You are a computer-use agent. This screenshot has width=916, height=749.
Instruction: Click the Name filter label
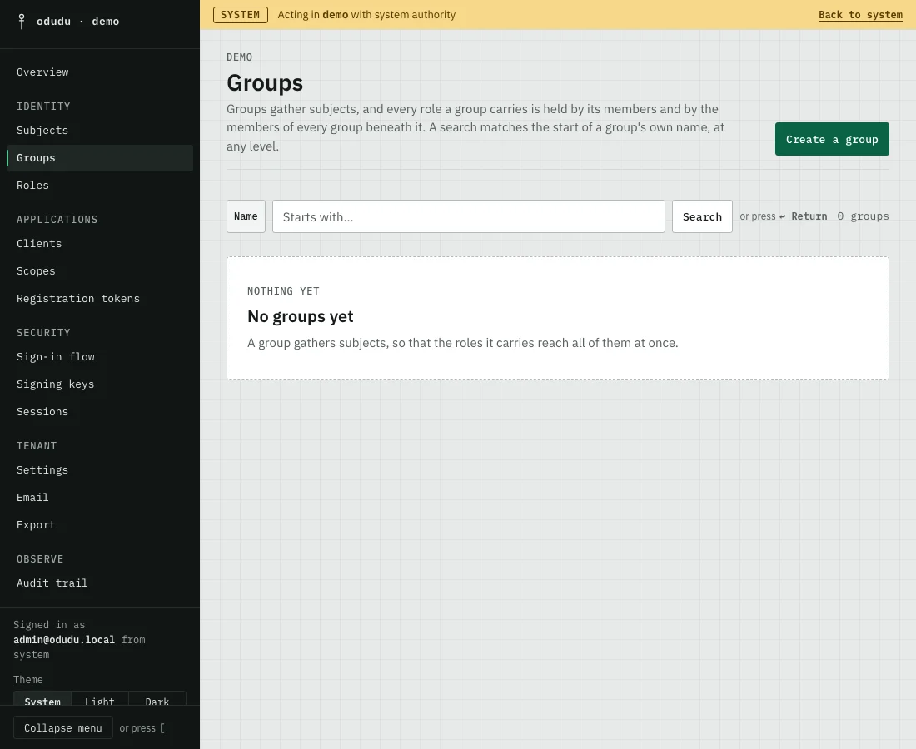pos(246,216)
